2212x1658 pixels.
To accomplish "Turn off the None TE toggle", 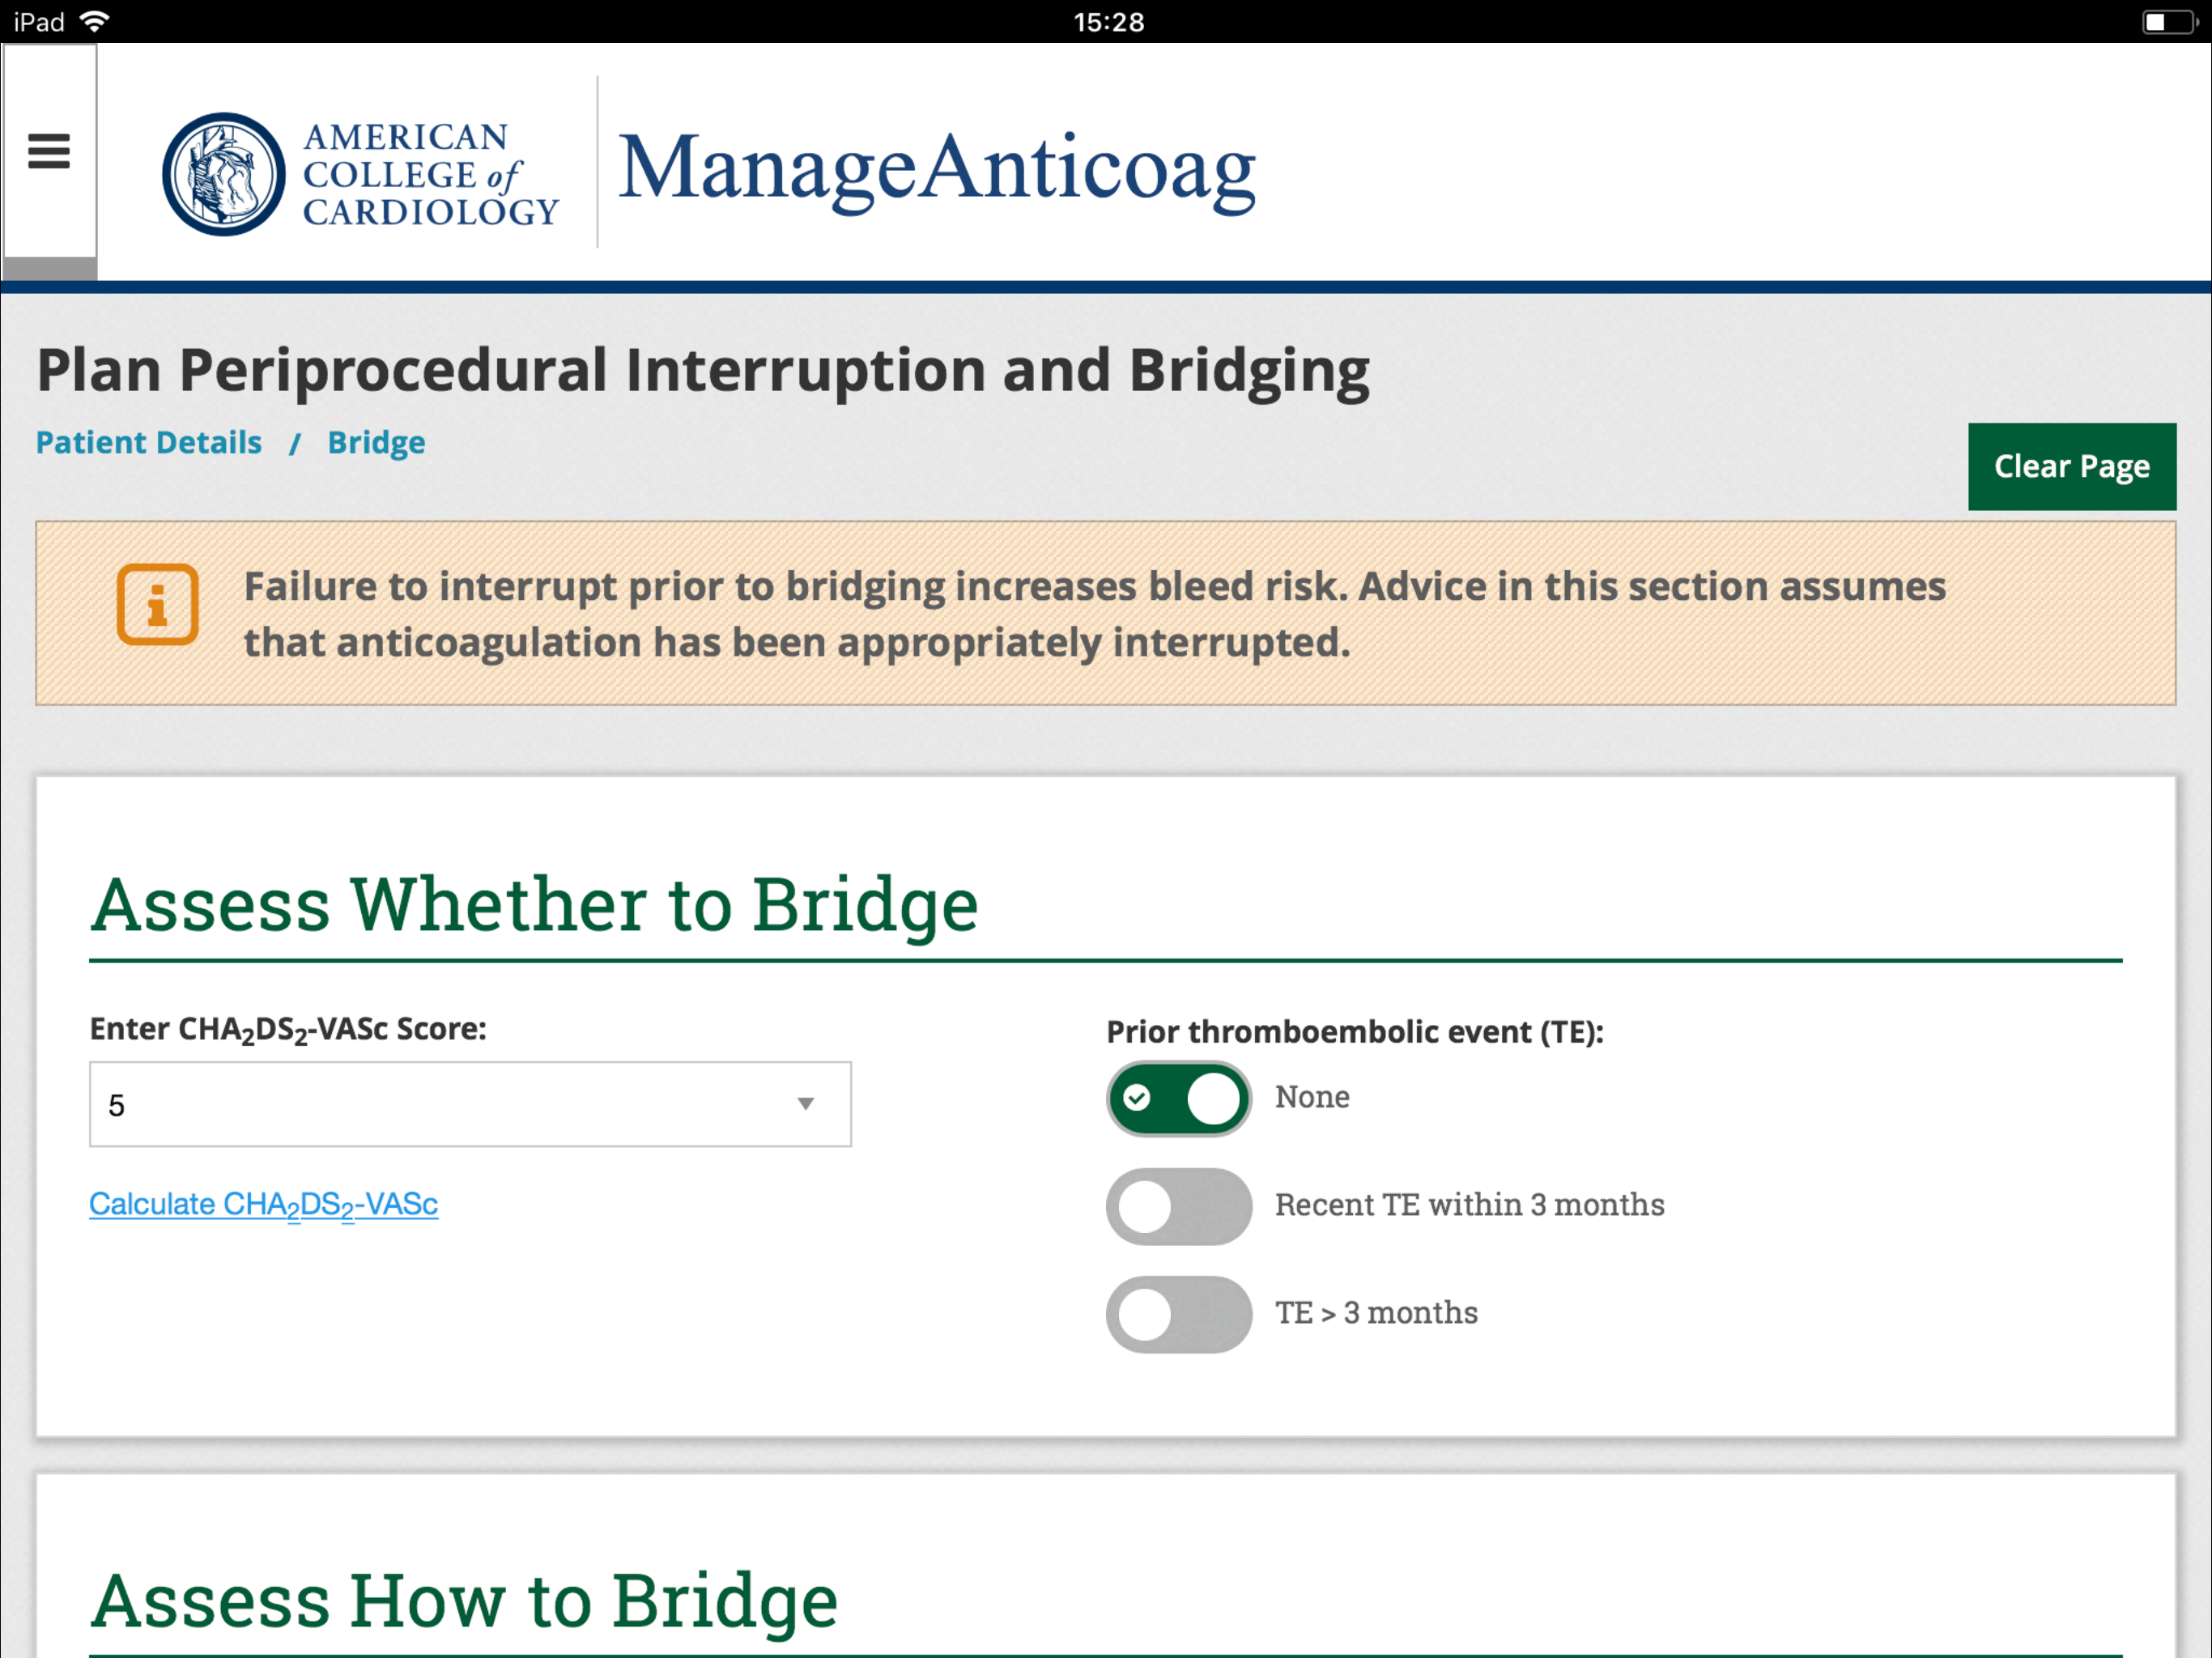I will coord(1178,1098).
